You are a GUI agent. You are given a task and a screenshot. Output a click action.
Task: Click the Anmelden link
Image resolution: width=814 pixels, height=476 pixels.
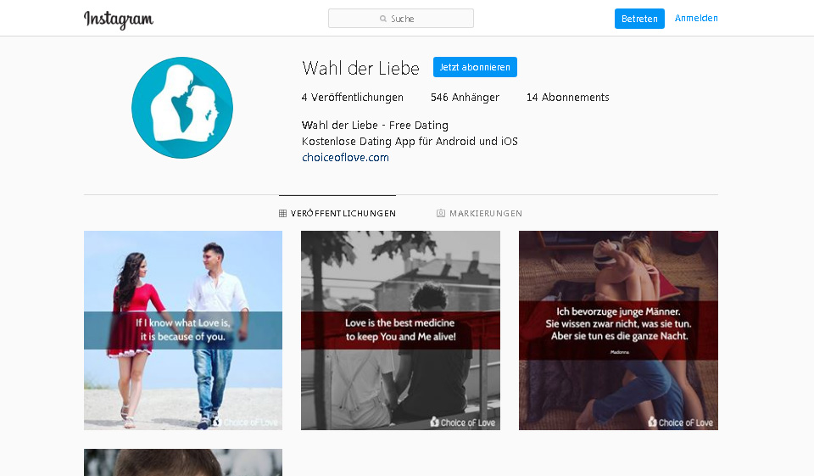[696, 19]
